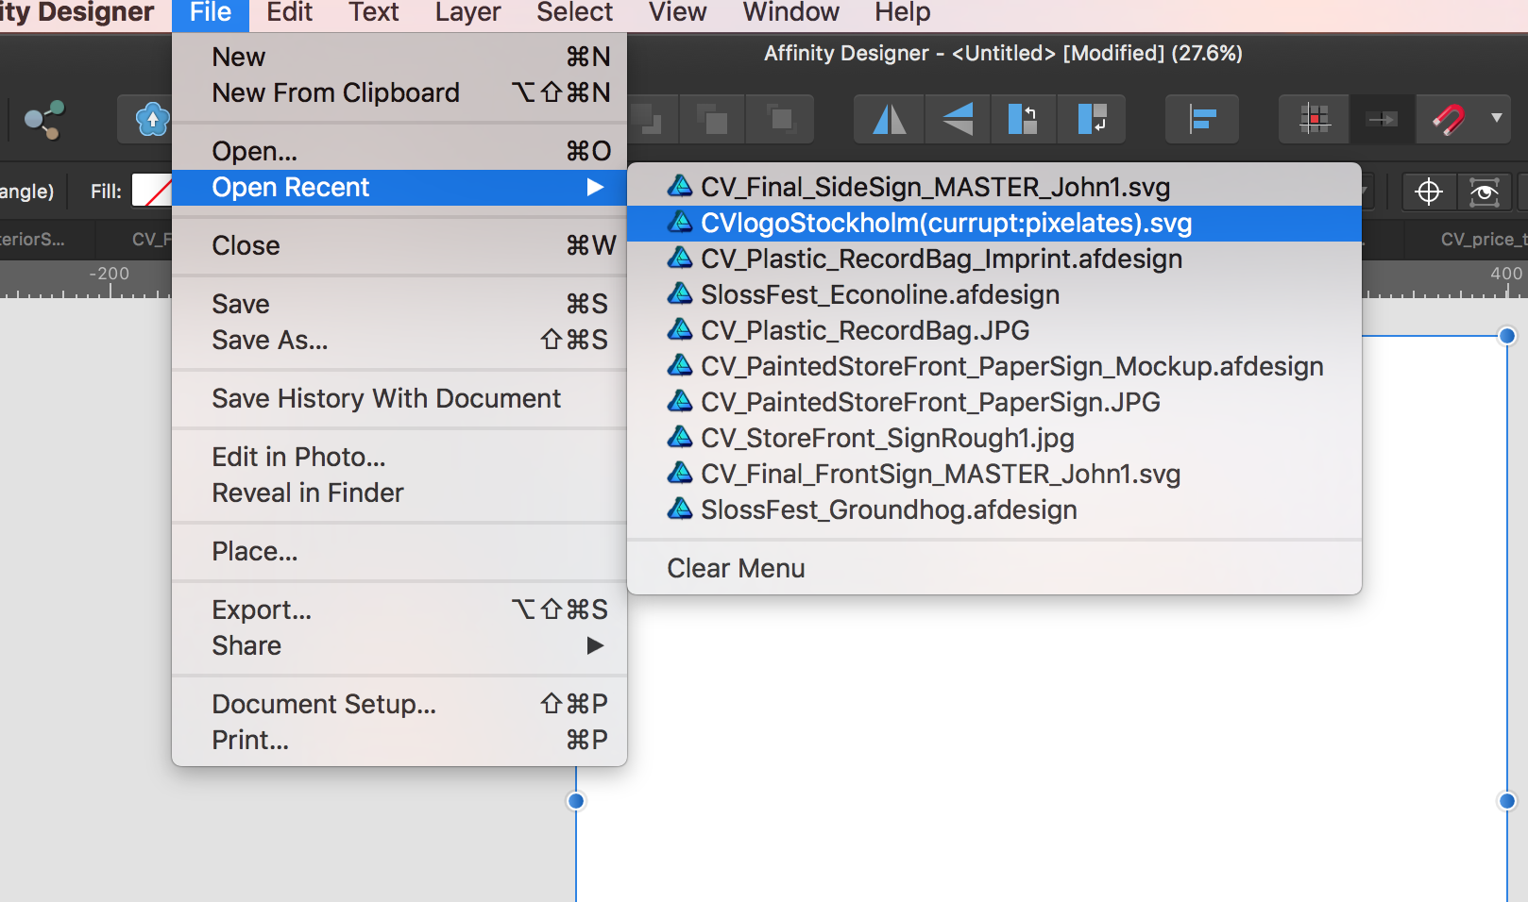Click the File menu title

point(211,12)
